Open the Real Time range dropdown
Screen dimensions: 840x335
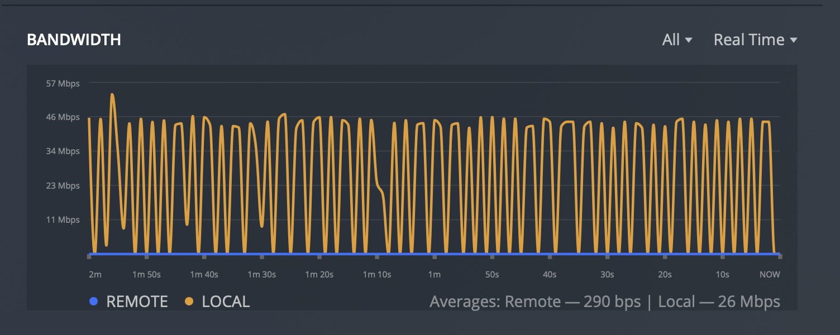point(755,40)
